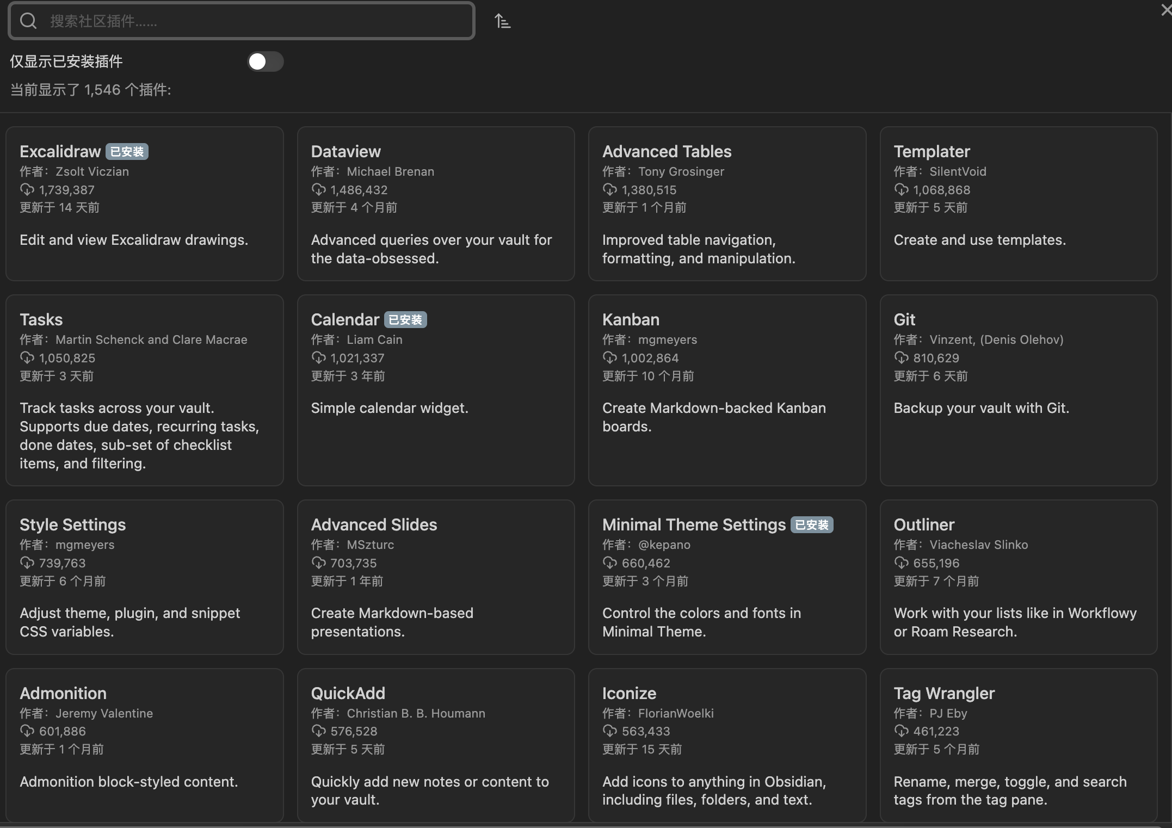
Task: Click the Git download count icon
Action: pyautogui.click(x=901, y=358)
